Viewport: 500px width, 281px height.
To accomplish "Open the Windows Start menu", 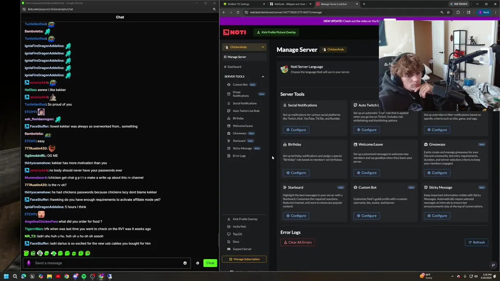I will (x=6, y=276).
